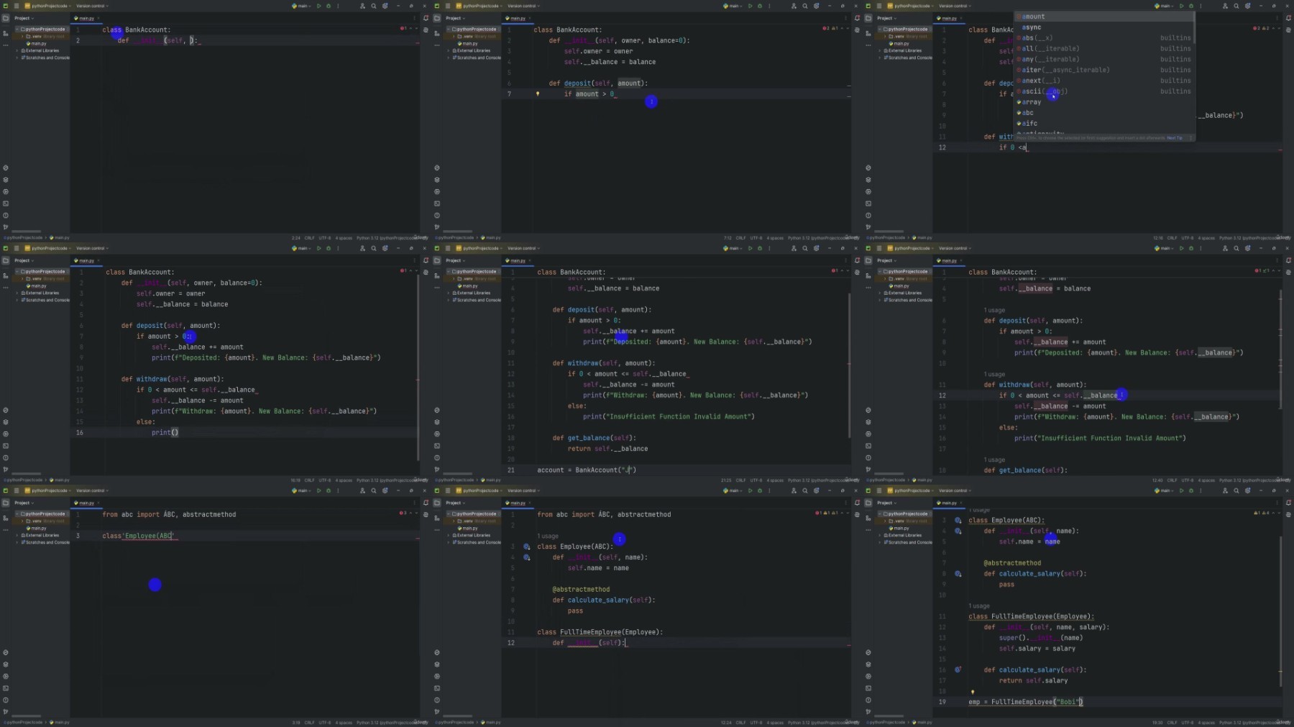Choose 'array' from the autocomplete popup list
This screenshot has height=727, width=1294.
1032,102
